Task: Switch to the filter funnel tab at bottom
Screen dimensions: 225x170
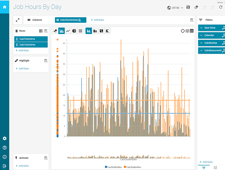Action: coord(204,168)
